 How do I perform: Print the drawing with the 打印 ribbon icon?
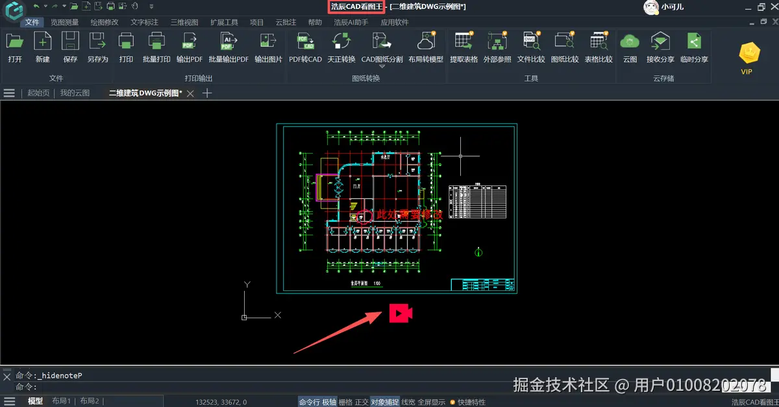click(x=126, y=47)
